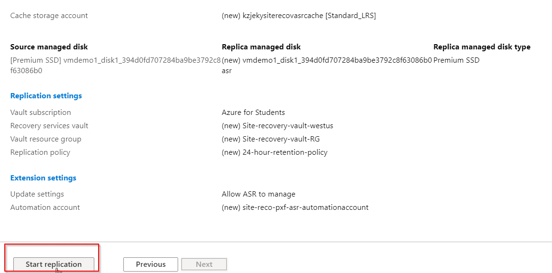The image size is (552, 273).
Task: Open the Extension settings section heading
Action: [x=43, y=178]
